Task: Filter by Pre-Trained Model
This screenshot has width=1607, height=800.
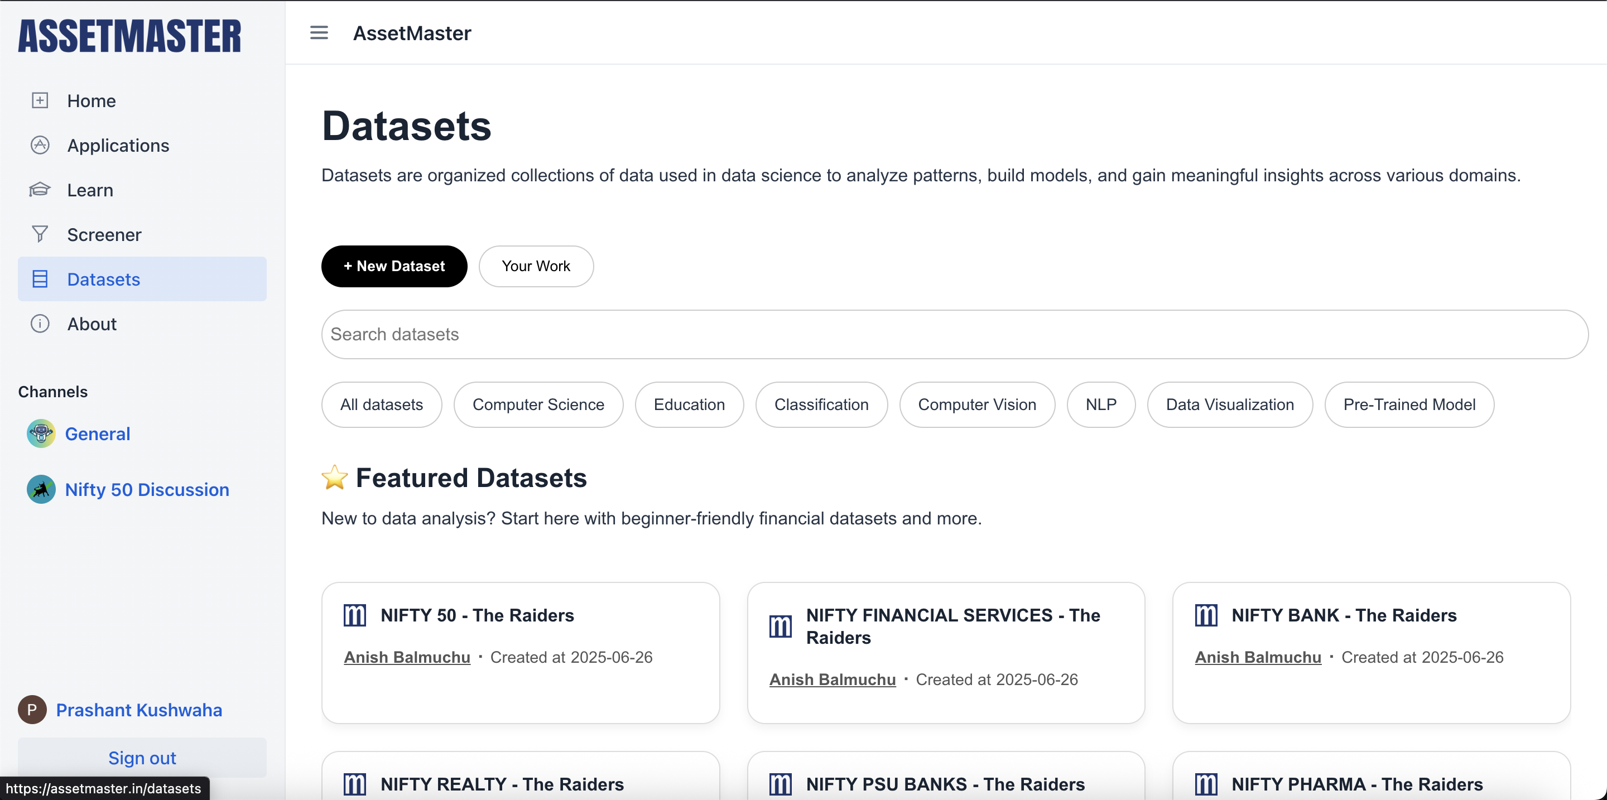Action: [1409, 404]
